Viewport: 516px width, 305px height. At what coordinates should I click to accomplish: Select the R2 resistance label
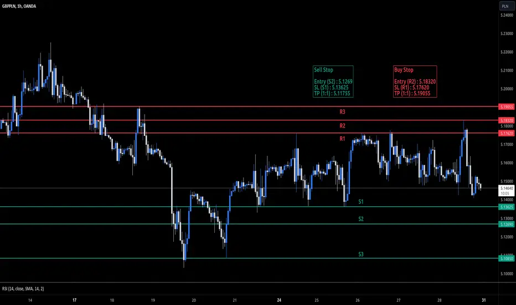(x=342, y=126)
